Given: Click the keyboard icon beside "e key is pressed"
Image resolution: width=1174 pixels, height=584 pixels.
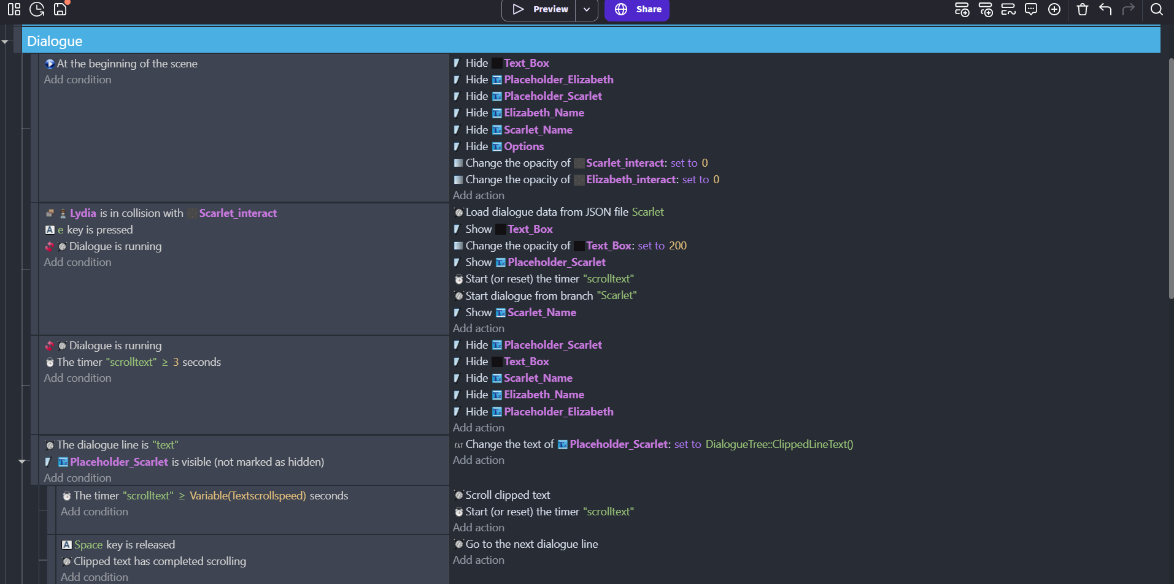Looking at the screenshot, I should coord(50,230).
